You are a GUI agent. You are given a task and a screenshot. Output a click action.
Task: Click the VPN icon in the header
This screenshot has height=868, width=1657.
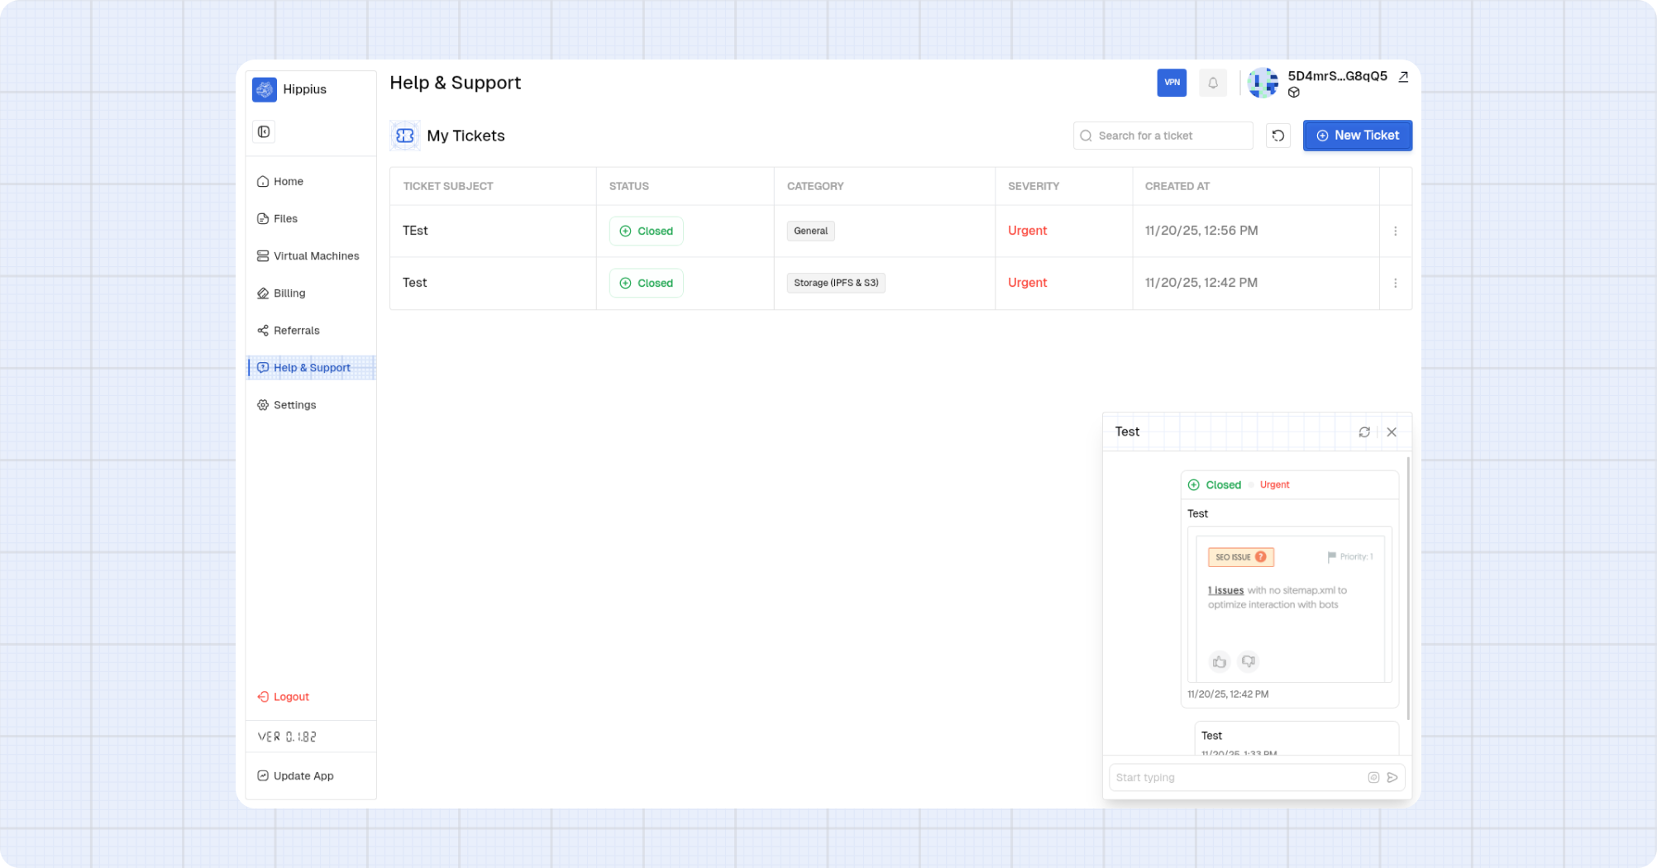[1172, 83]
